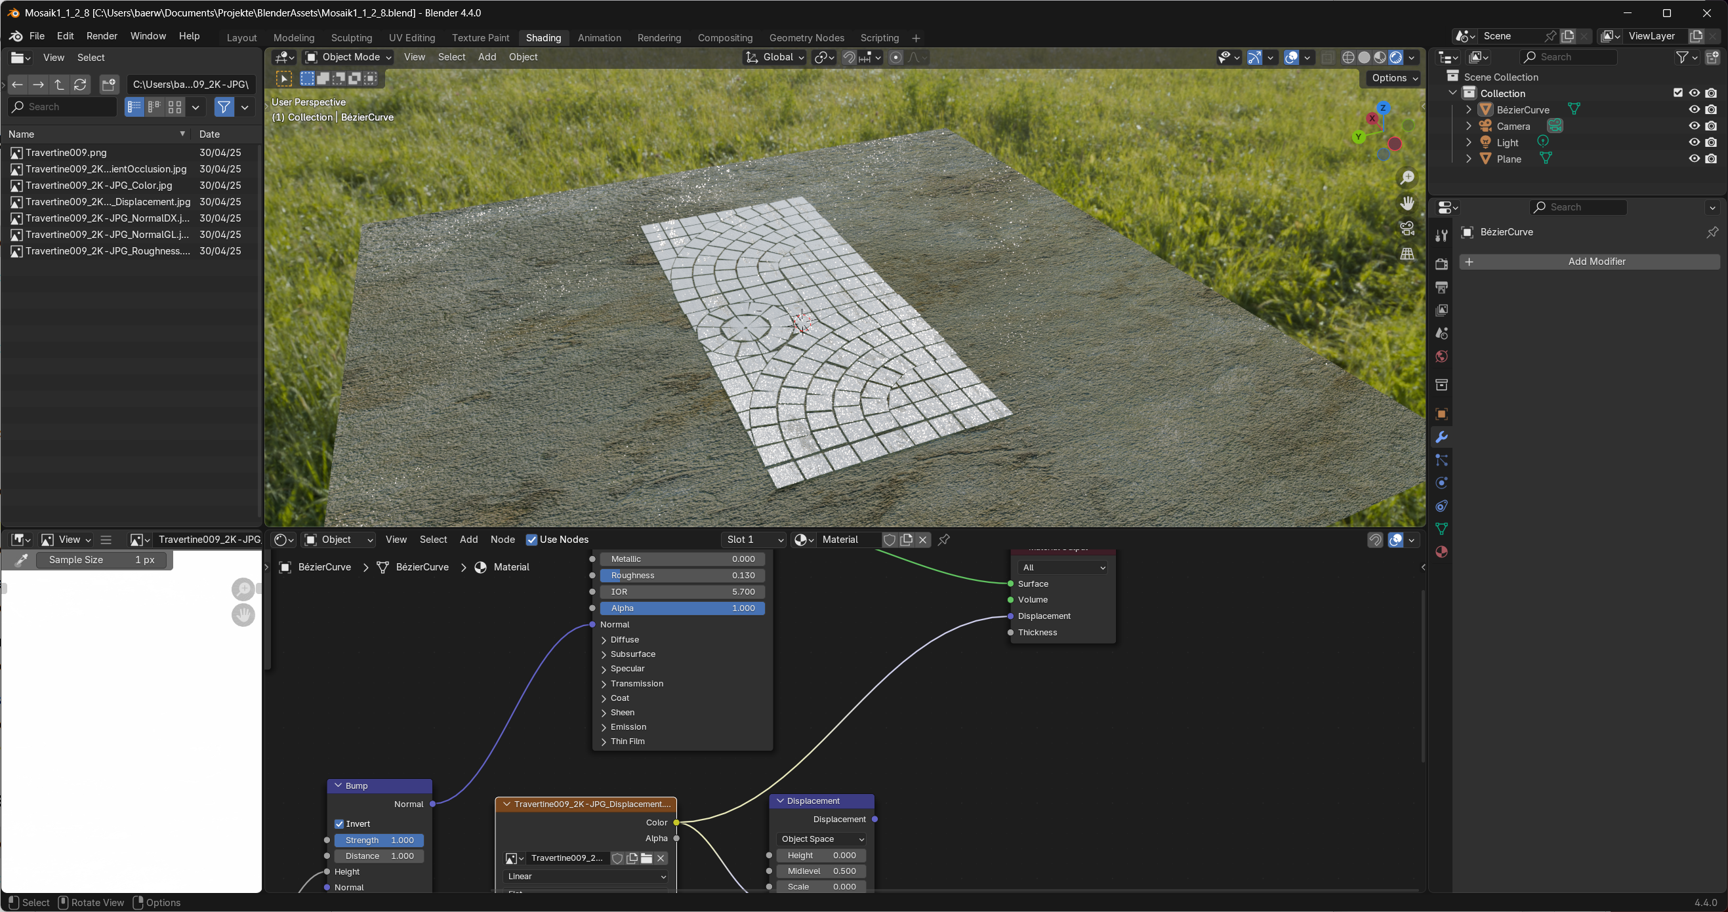1728x912 pixels.
Task: Click the zoom magnifier gizmo in viewport
Action: 1407,178
